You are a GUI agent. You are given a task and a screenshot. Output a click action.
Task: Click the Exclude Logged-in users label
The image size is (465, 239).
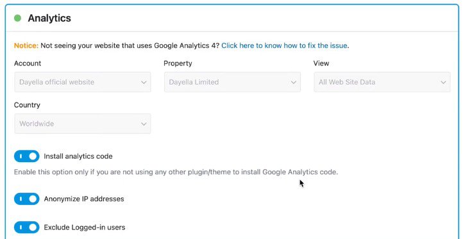click(85, 227)
